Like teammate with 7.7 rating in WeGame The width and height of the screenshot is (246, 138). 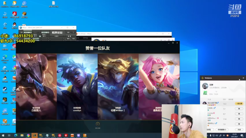(x=239, y=109)
